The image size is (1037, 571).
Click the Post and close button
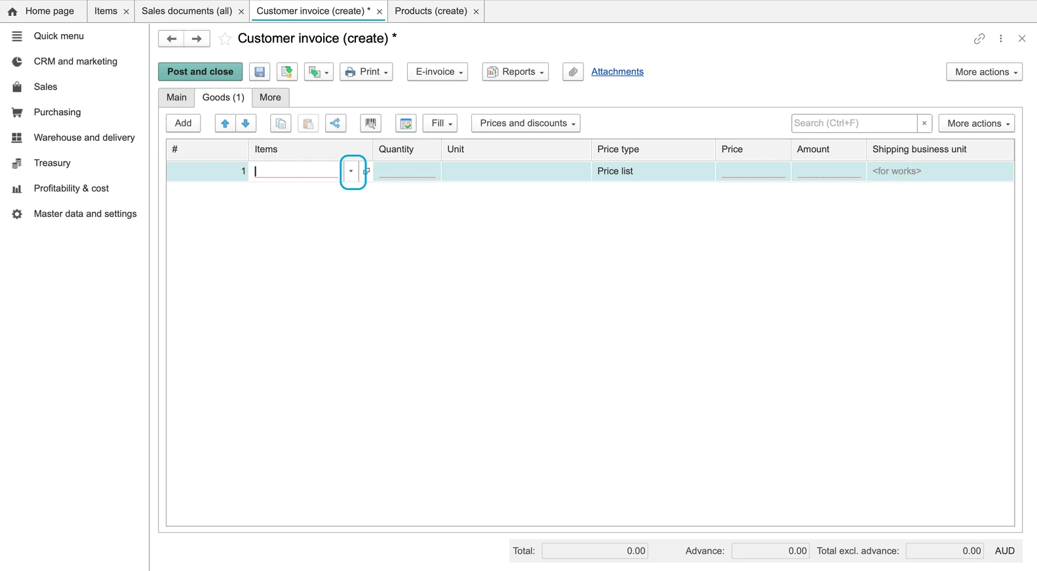(x=200, y=71)
